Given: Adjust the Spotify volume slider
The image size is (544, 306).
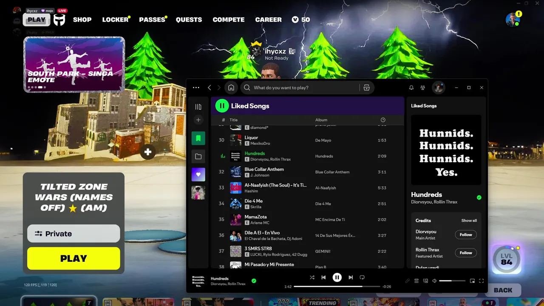Looking at the screenshot, I should [452, 281].
